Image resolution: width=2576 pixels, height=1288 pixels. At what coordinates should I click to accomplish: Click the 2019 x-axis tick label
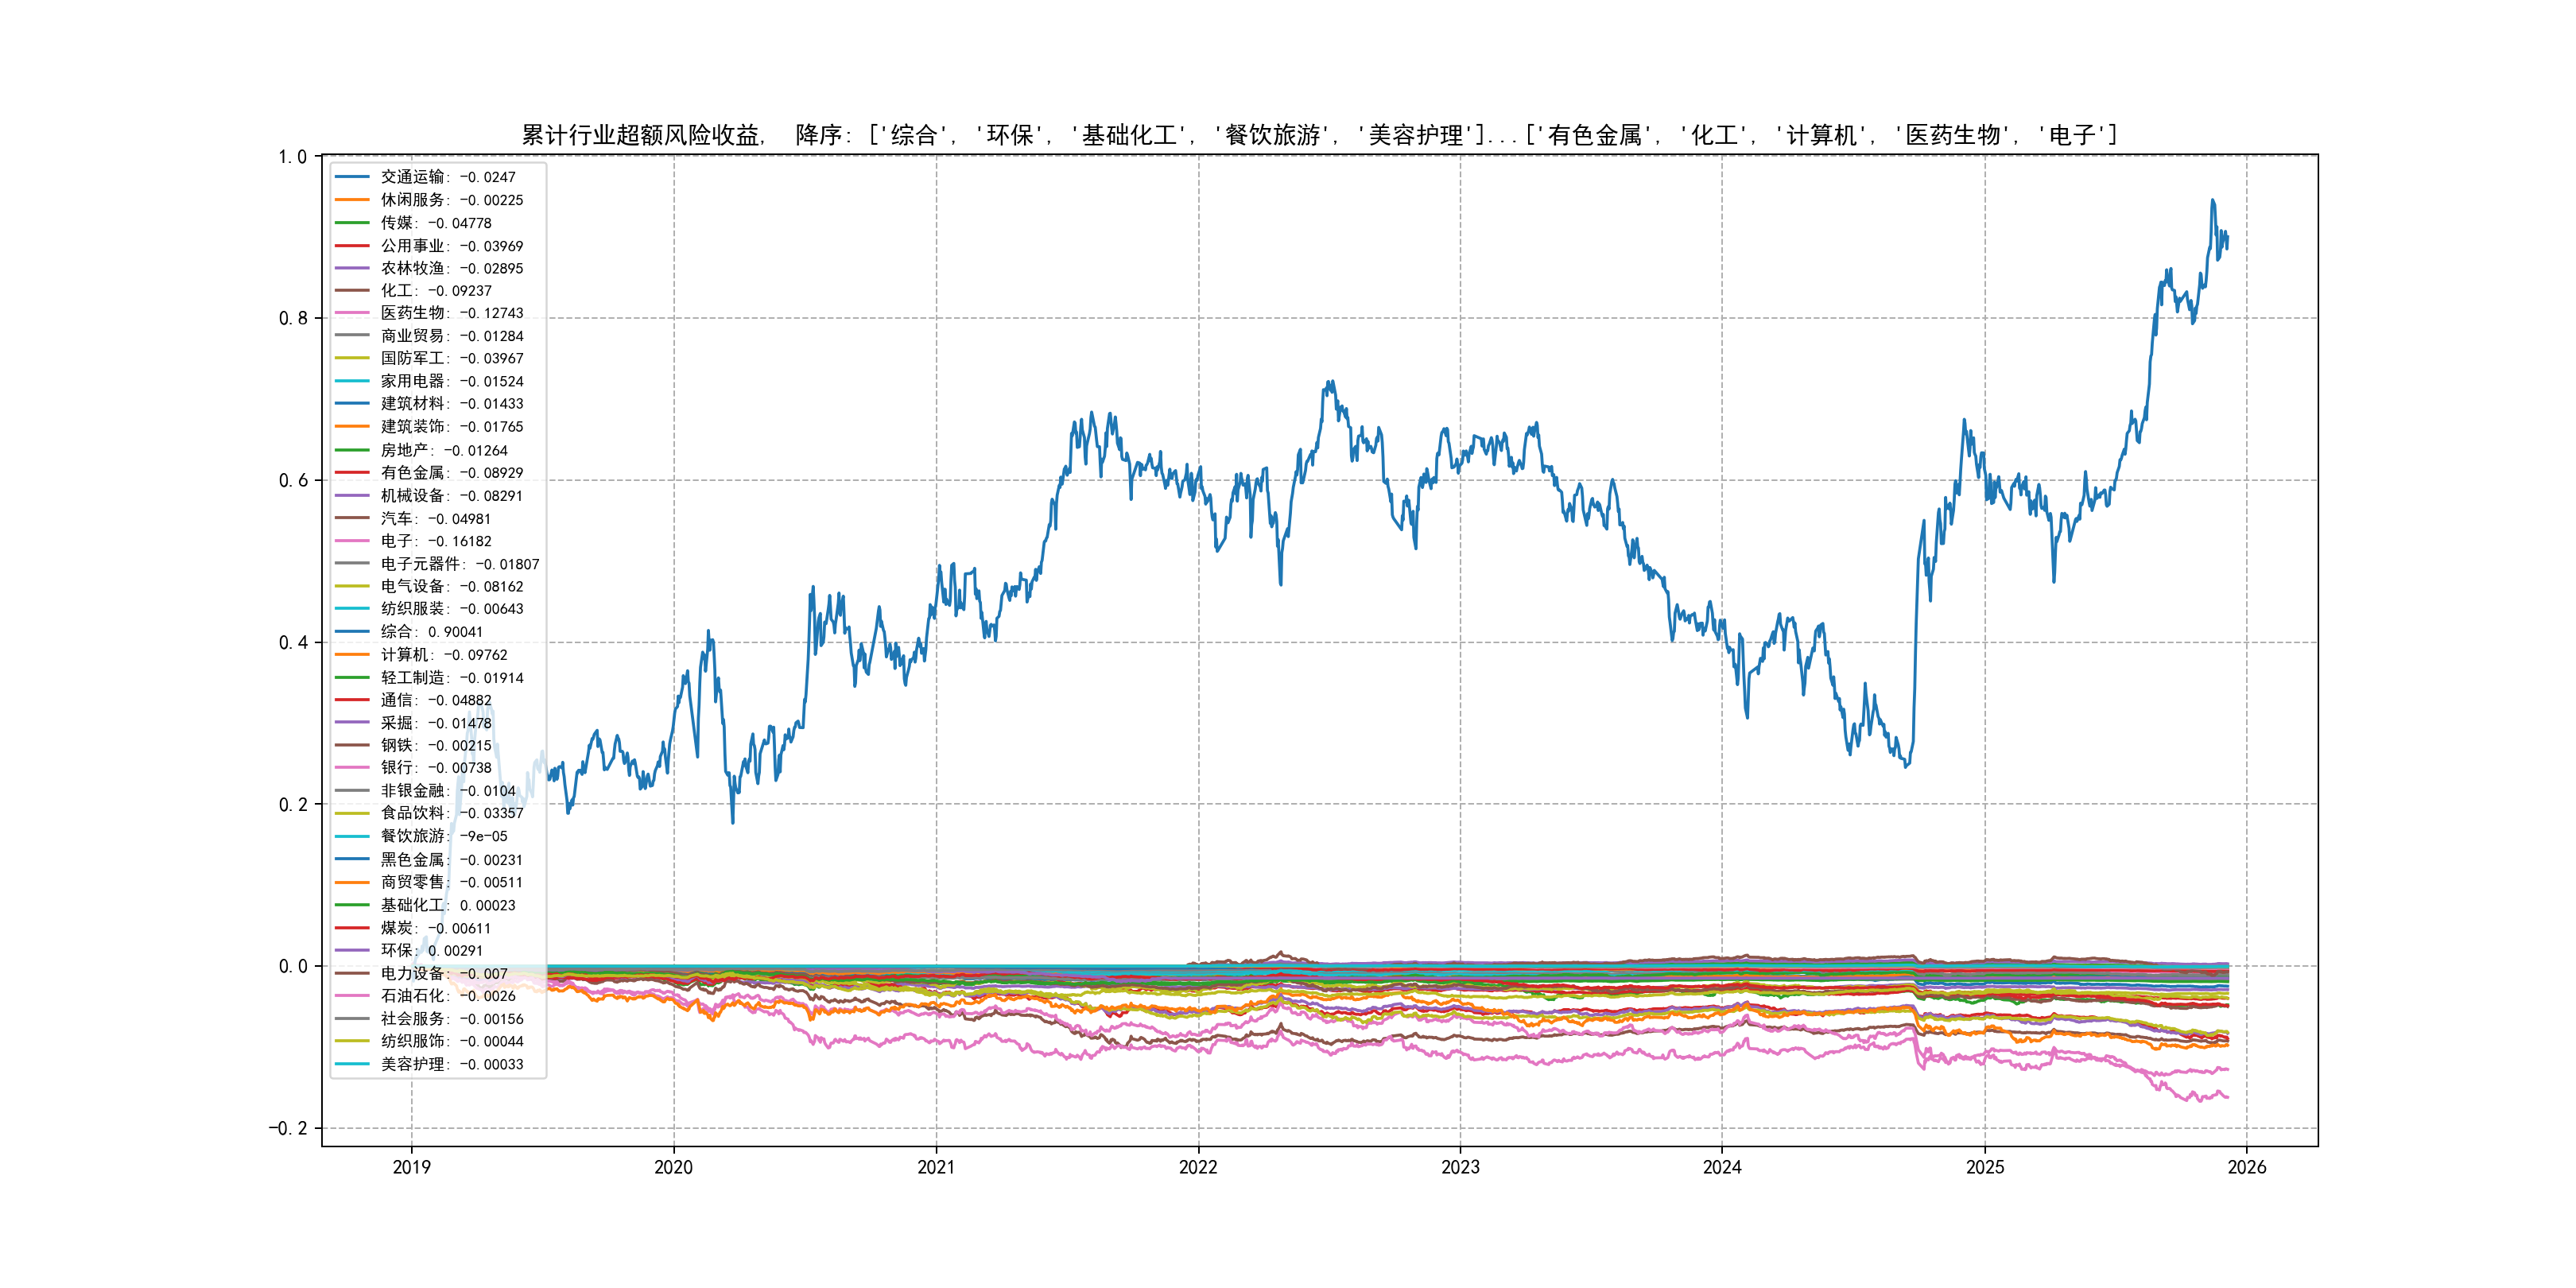(x=411, y=1167)
